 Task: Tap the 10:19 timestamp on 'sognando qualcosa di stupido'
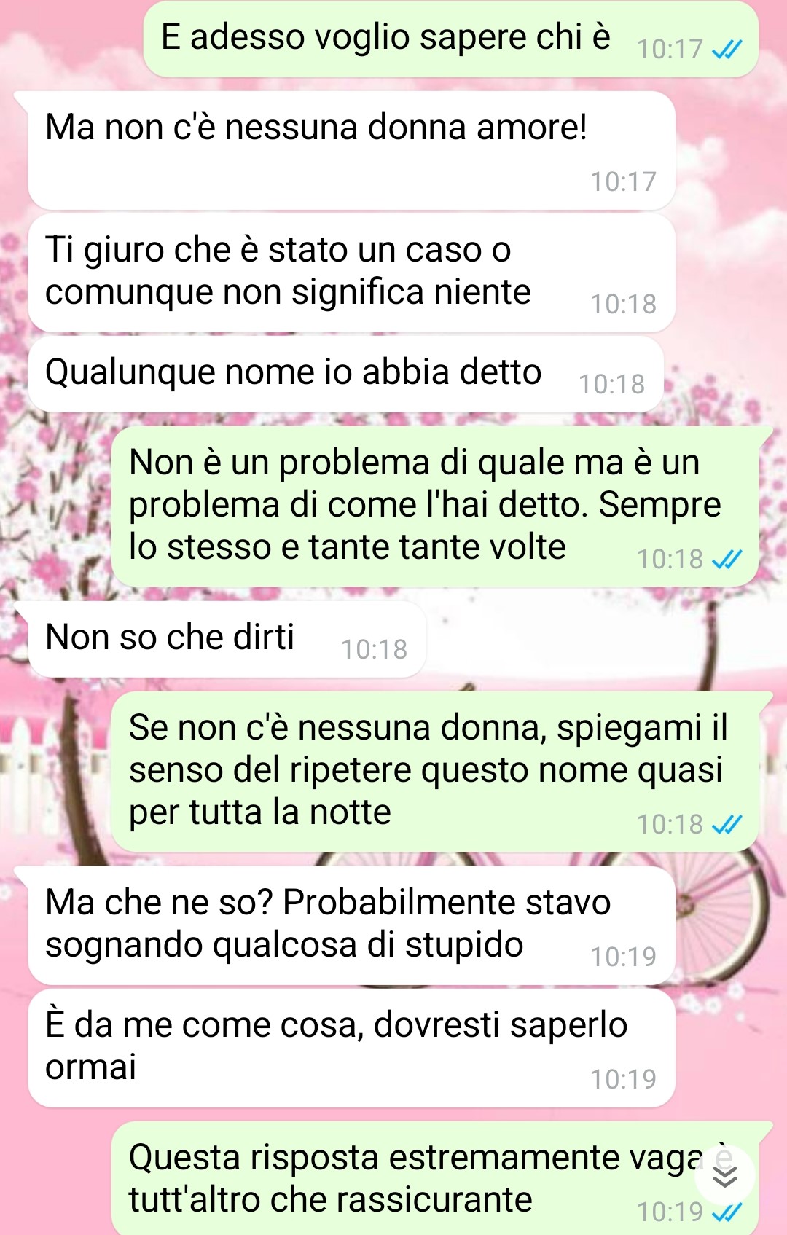623,957
